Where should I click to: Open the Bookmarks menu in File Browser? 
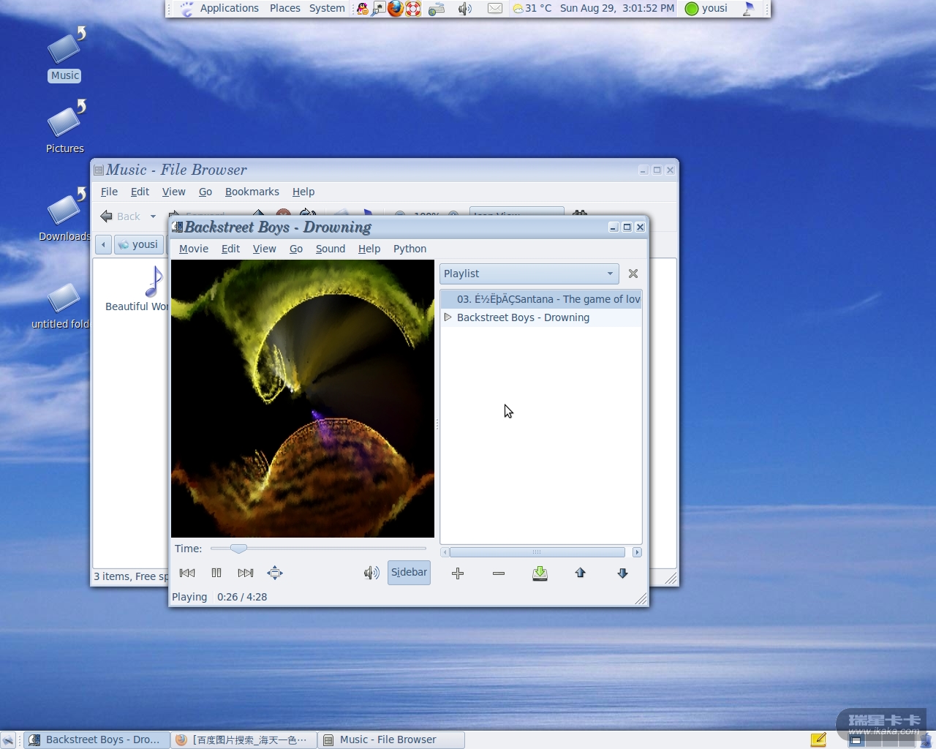[x=252, y=192]
